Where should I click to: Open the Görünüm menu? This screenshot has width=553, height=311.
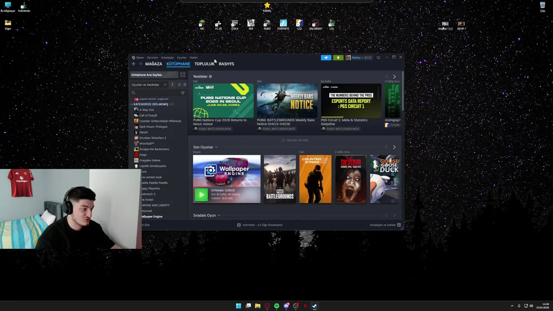(x=153, y=57)
